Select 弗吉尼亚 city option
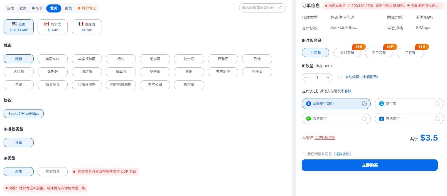This screenshot has width=447, height=196. pyautogui.click(x=223, y=72)
